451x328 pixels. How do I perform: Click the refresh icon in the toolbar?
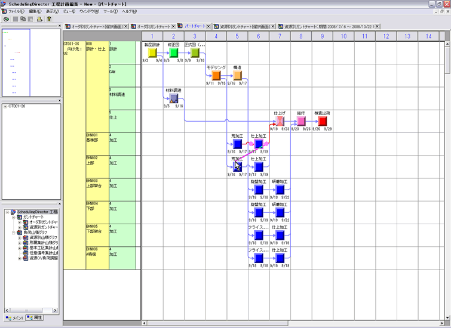click(6, 19)
